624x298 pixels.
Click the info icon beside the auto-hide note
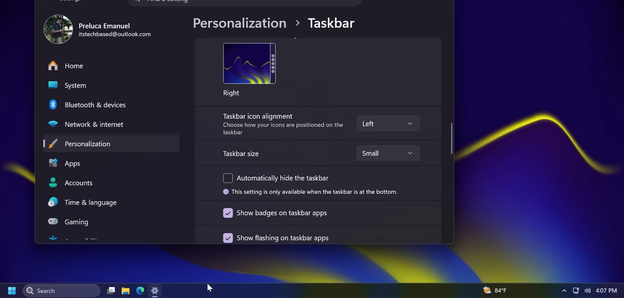tap(226, 192)
